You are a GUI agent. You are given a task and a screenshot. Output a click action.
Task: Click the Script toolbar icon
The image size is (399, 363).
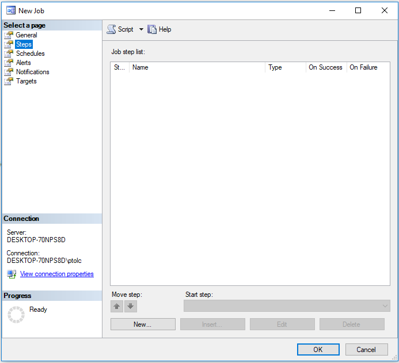112,29
